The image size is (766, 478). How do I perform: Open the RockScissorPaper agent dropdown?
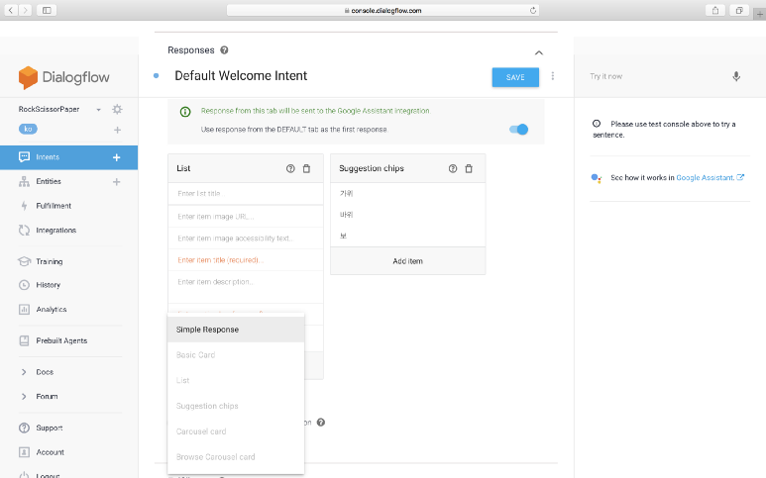click(99, 109)
